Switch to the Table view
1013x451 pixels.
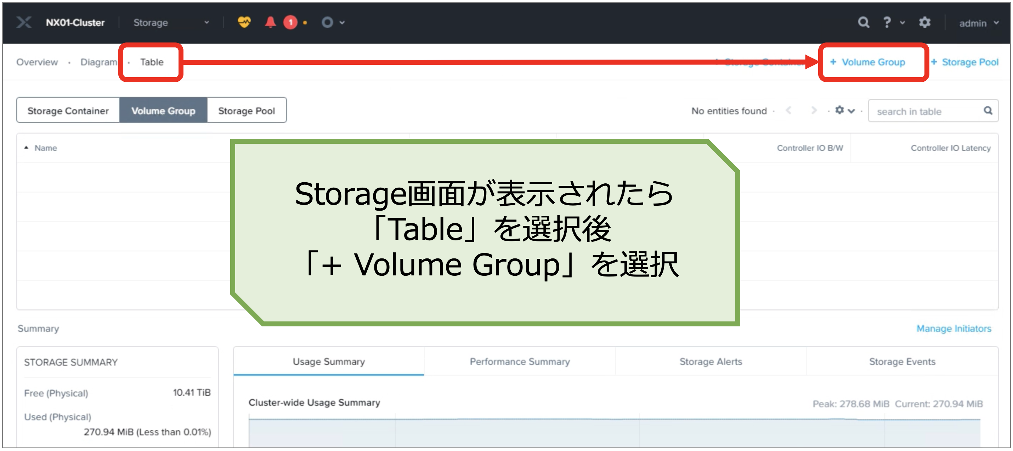(x=152, y=62)
